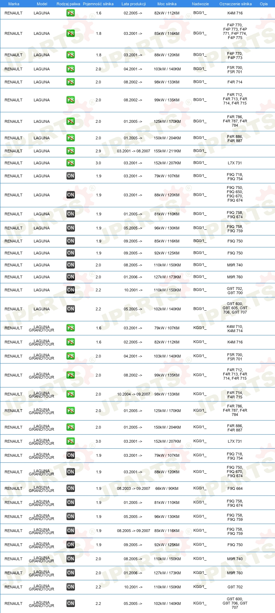Click the F9Q 664 engine code
Image resolution: width=275 pixels, height=613 pixels.
point(235,488)
